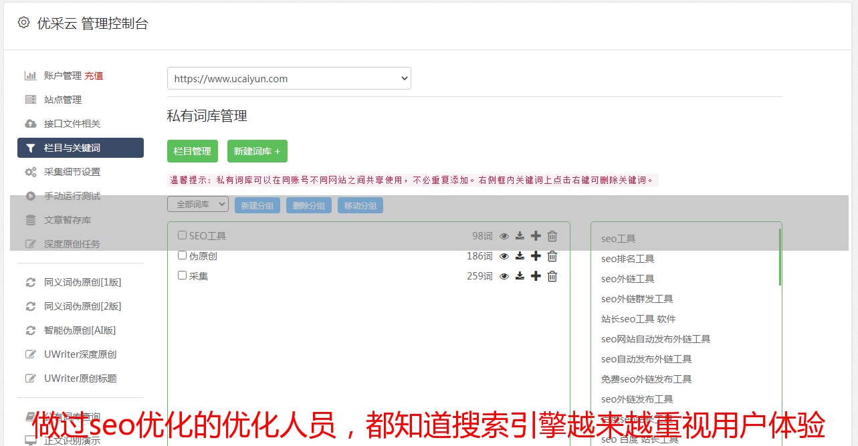Open 智能伪原创[AI版]
This screenshot has height=446, width=858.
[x=80, y=330]
